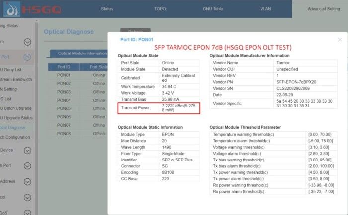
Task: Expand the MAC Address section chevron
Action: point(28,181)
